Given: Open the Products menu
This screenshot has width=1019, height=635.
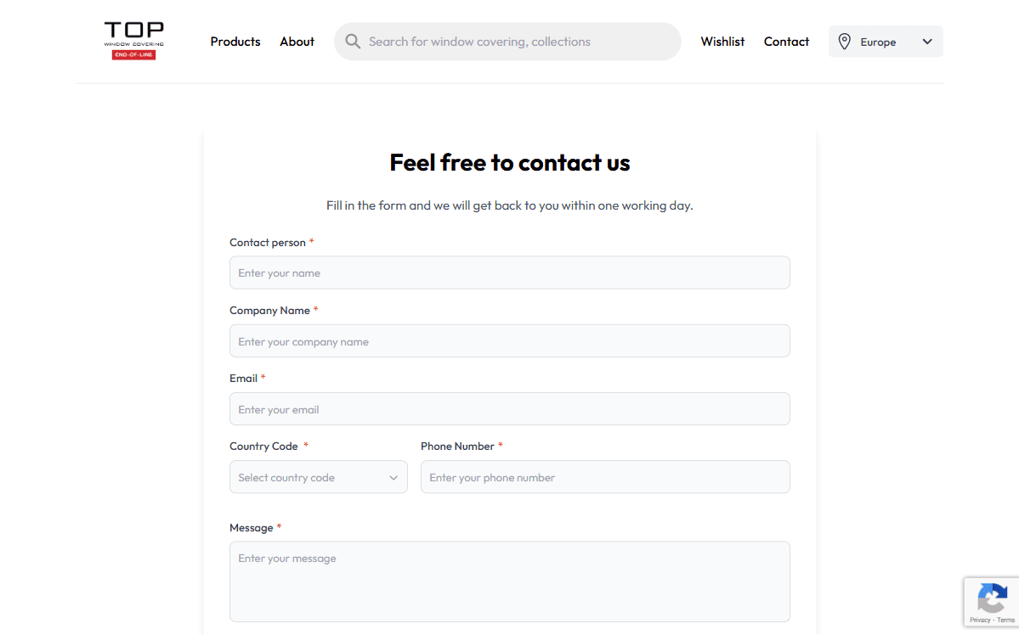Looking at the screenshot, I should (x=235, y=42).
